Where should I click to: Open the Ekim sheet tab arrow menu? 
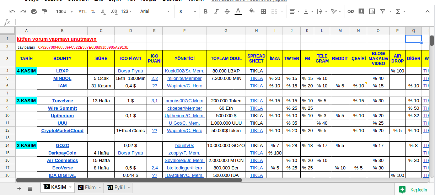coord(100,187)
